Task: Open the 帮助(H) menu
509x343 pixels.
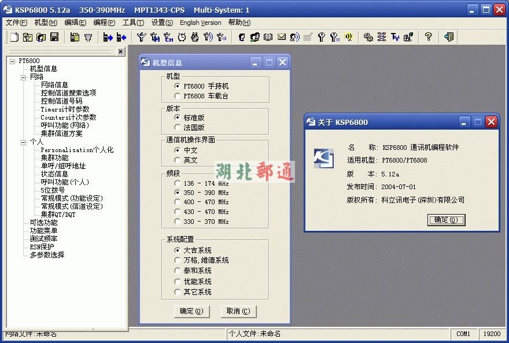Action: click(x=239, y=23)
